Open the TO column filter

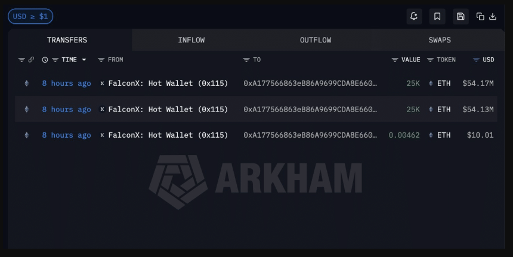click(246, 60)
